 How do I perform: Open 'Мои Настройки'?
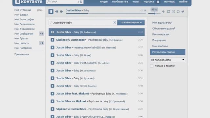click(23, 48)
